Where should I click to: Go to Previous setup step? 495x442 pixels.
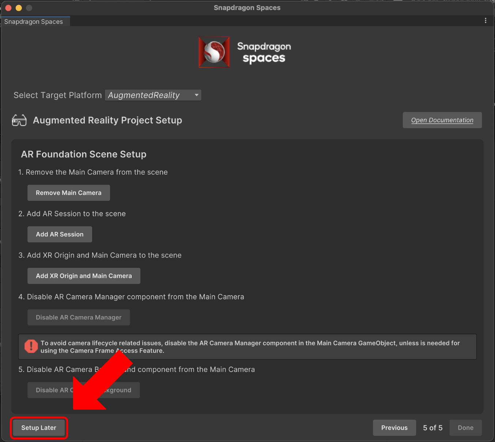394,428
